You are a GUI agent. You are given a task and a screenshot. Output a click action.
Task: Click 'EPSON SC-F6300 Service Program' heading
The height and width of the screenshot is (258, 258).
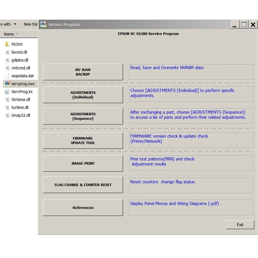click(148, 34)
